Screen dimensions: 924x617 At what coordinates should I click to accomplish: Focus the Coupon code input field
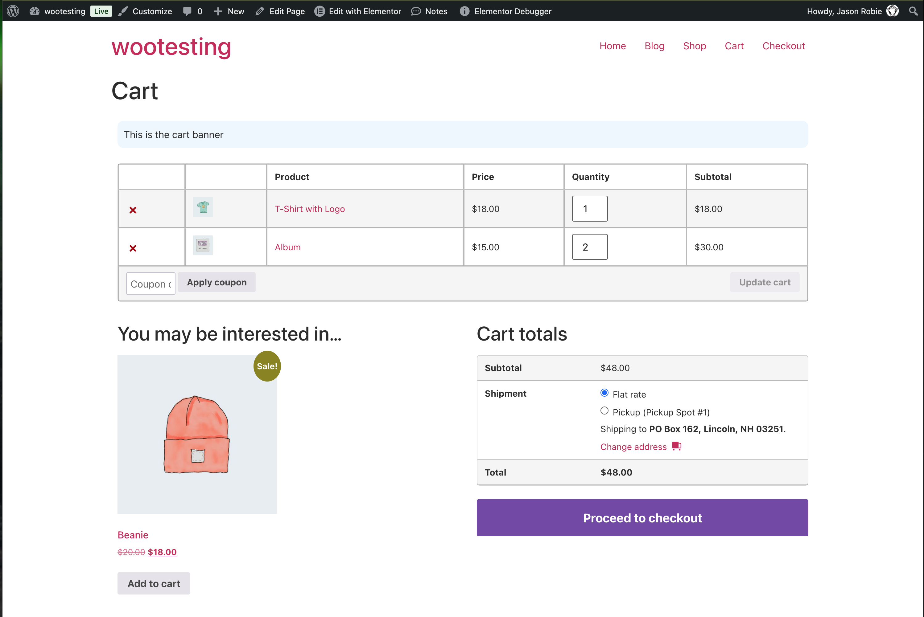point(151,284)
